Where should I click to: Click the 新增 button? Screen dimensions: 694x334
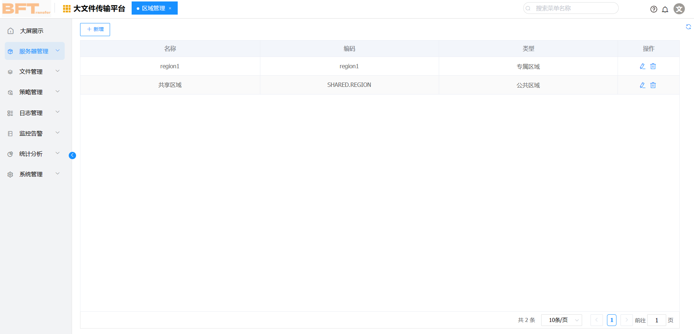pyautogui.click(x=95, y=29)
